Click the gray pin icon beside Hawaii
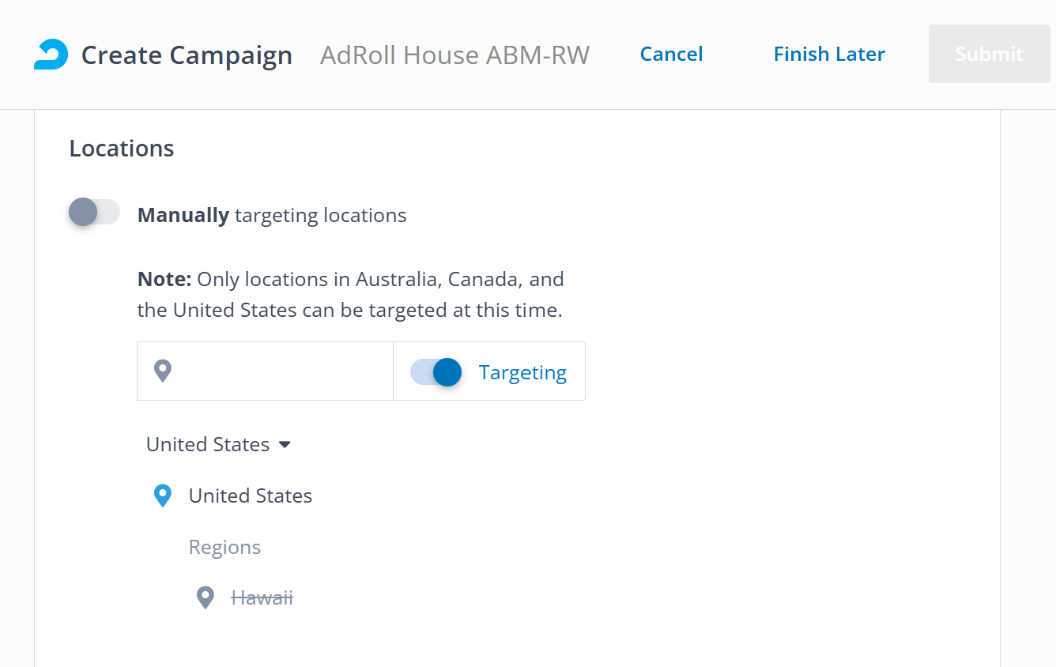The image size is (1056, 667). click(206, 597)
